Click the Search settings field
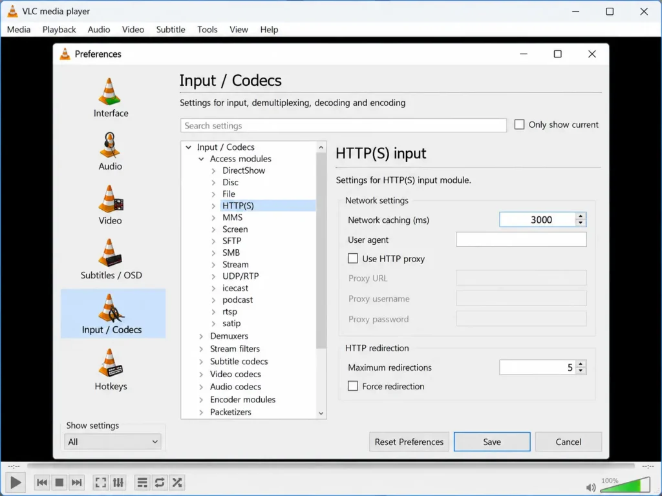Image resolution: width=662 pixels, height=496 pixels. tap(343, 125)
